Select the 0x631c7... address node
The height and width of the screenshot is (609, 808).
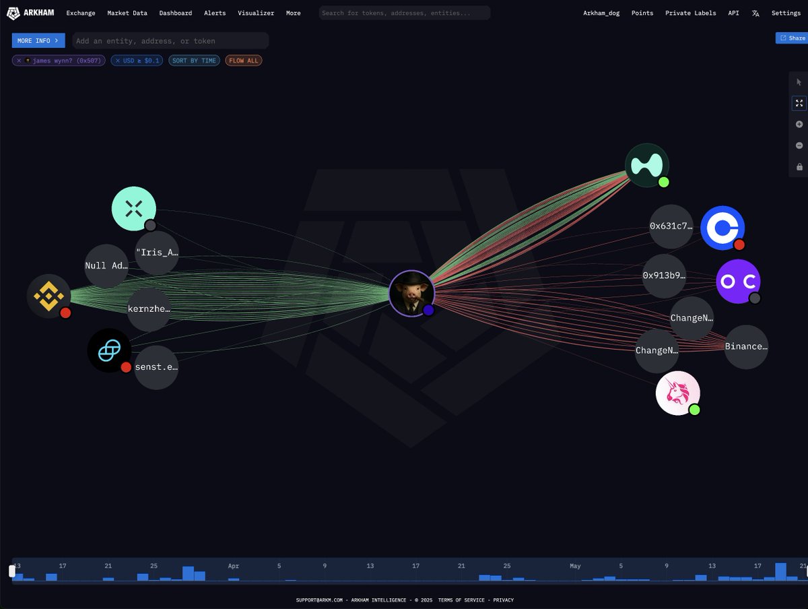click(x=671, y=226)
